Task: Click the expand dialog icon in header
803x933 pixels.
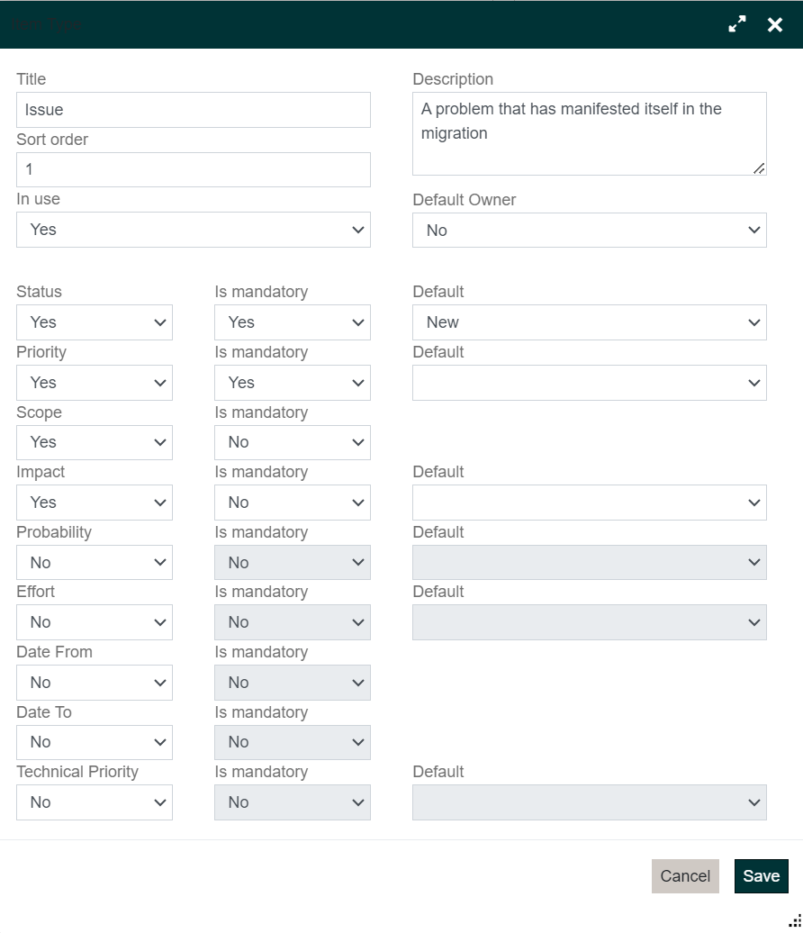Action: point(737,24)
